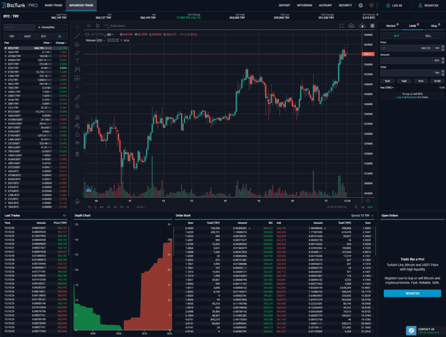The width and height of the screenshot is (446, 337).
Task: Open the Deposit menu item
Action: [x=284, y=5]
